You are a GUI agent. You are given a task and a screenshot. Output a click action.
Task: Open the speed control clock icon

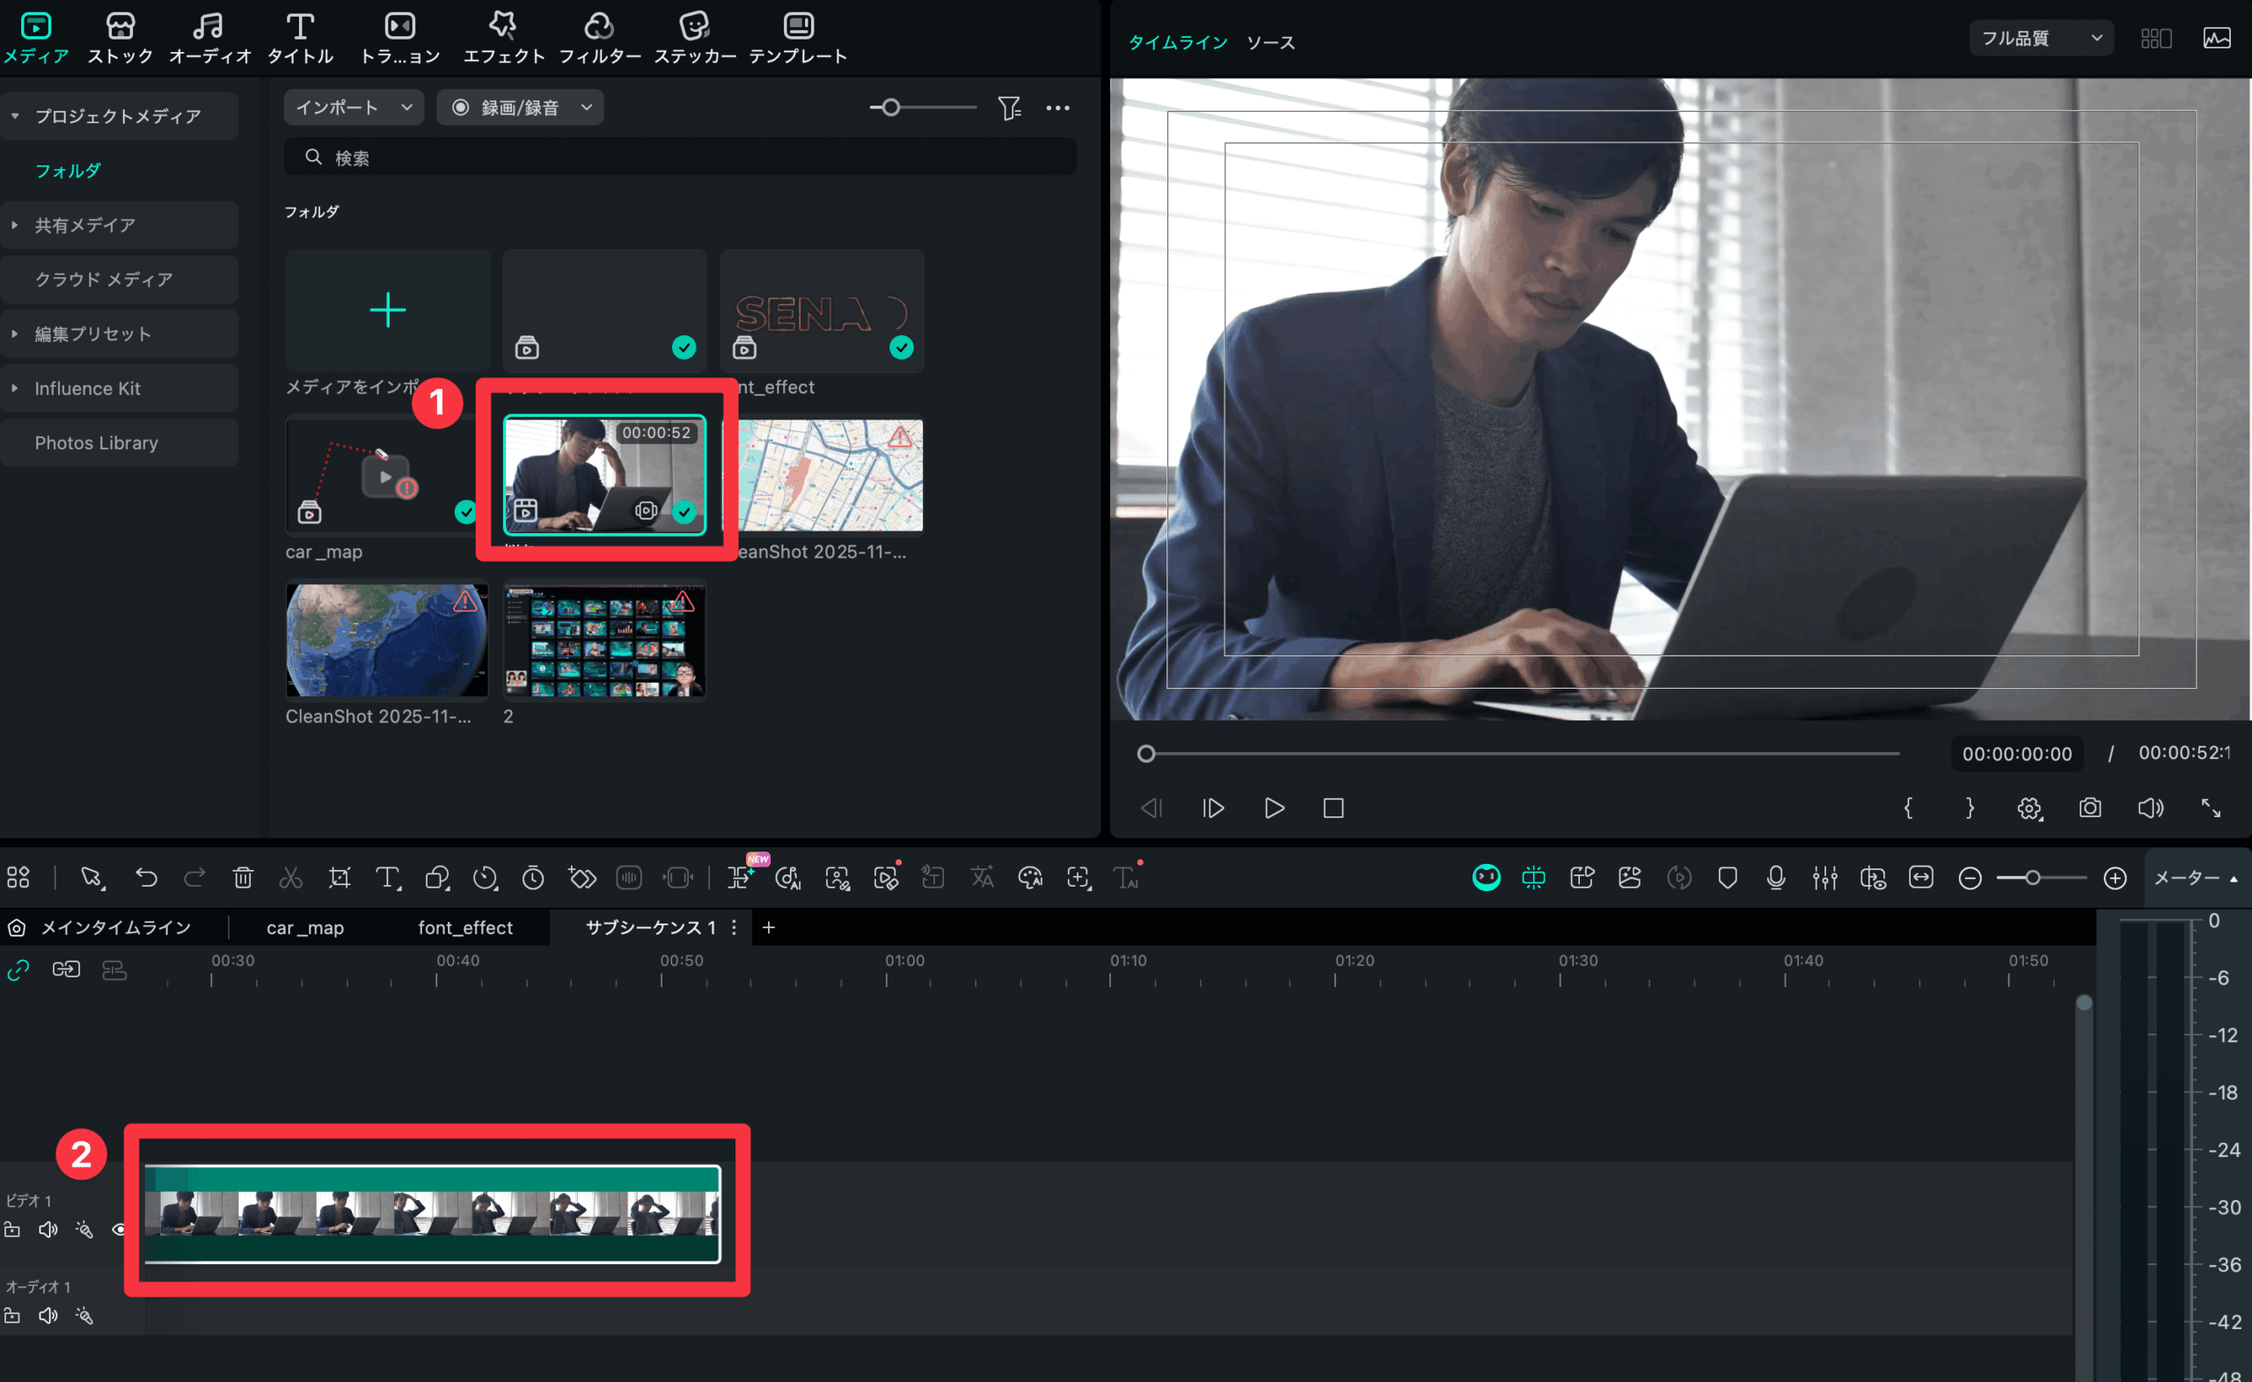point(486,877)
